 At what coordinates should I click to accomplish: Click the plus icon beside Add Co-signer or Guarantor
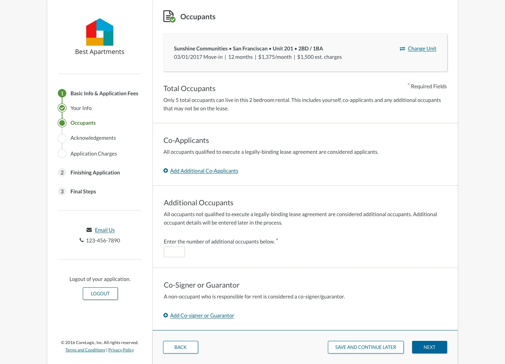[166, 315]
